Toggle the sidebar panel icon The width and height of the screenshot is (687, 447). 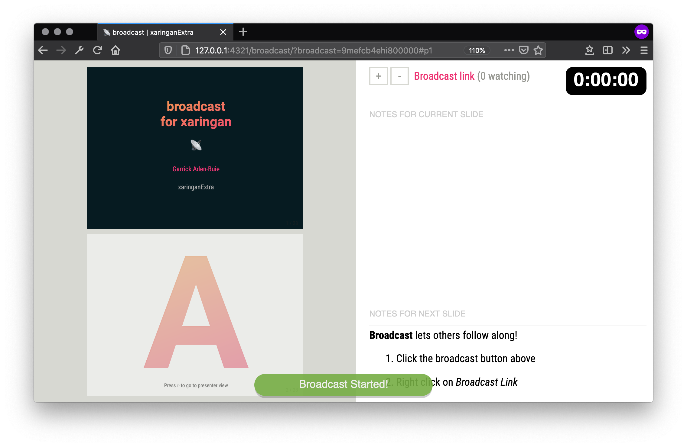[607, 50]
